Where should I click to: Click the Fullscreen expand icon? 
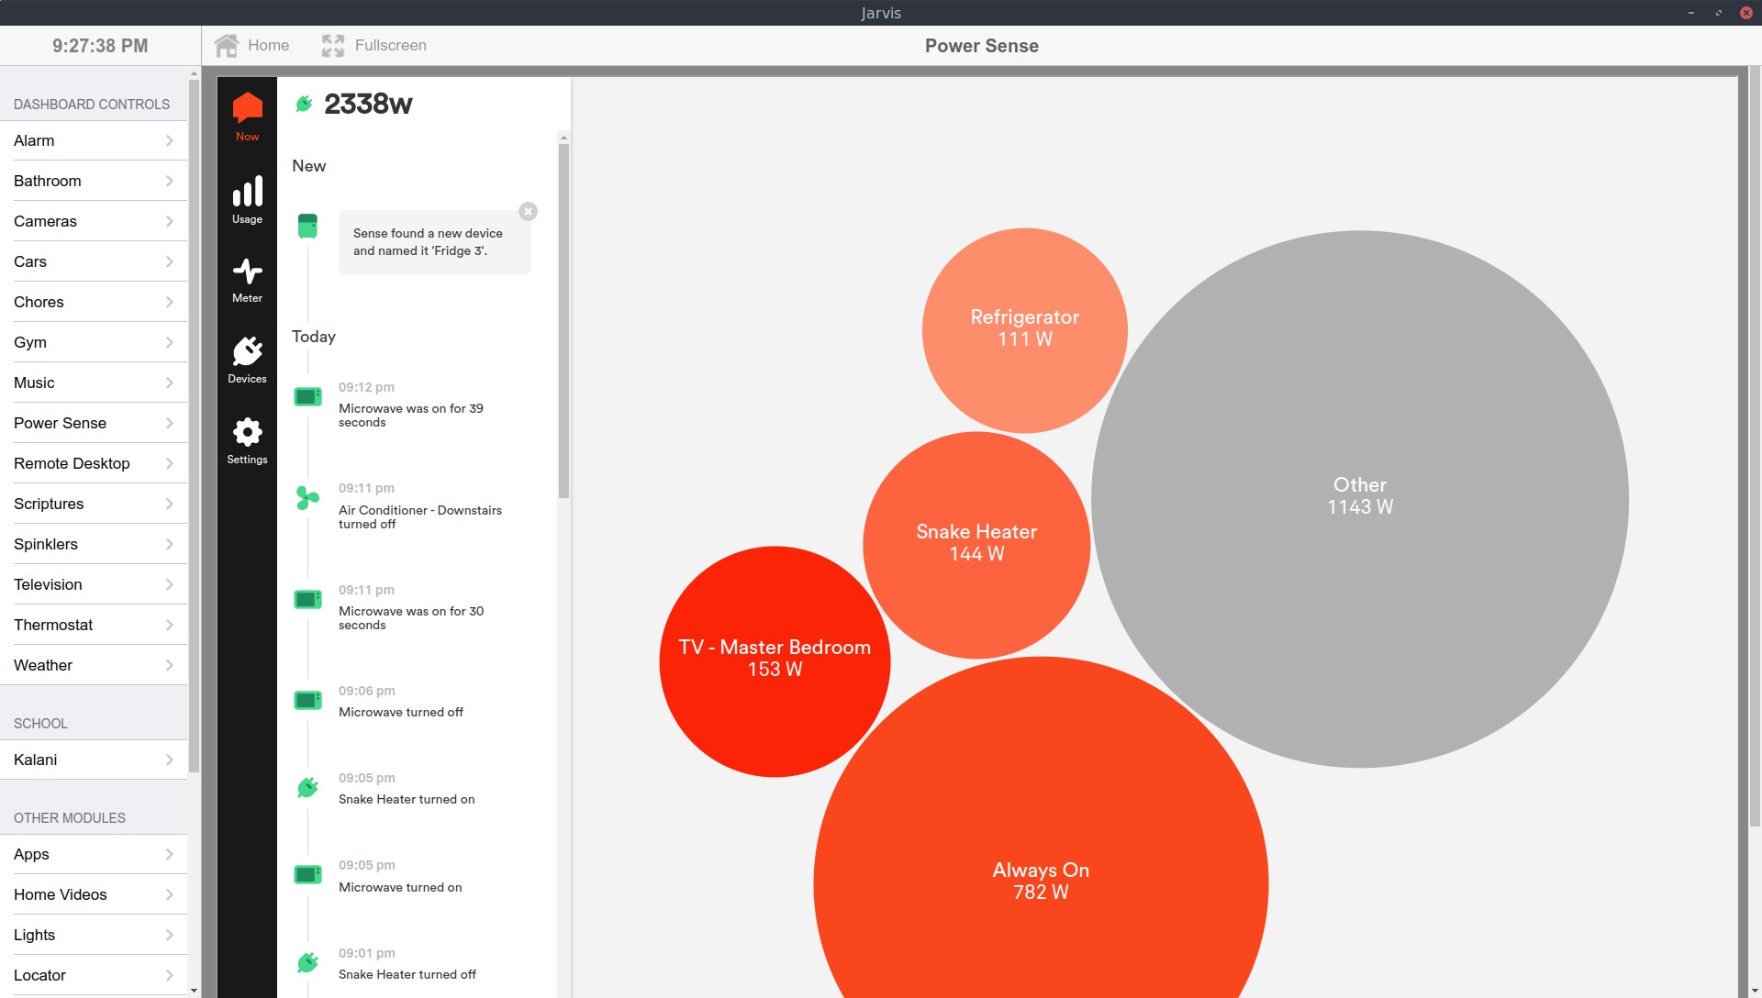pyautogui.click(x=333, y=46)
